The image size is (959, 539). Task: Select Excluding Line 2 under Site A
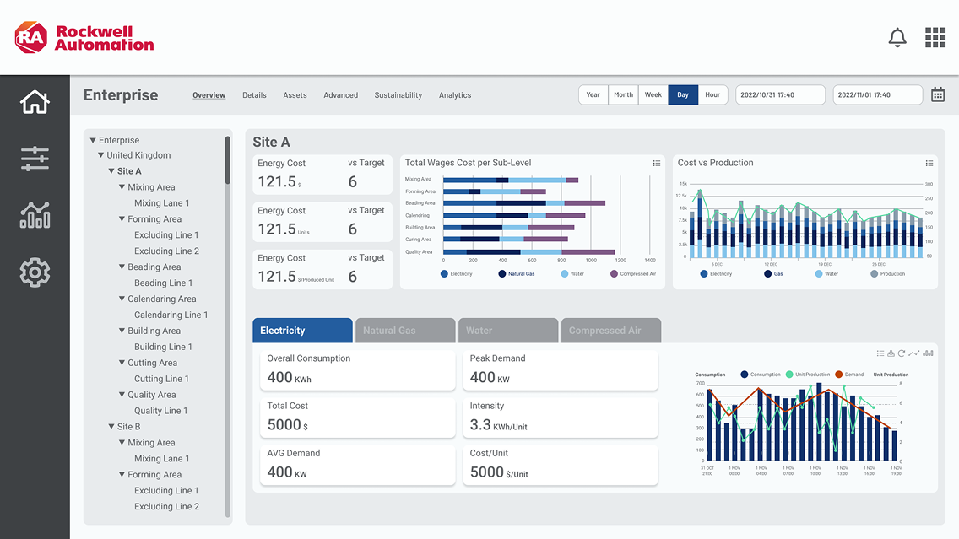(166, 251)
